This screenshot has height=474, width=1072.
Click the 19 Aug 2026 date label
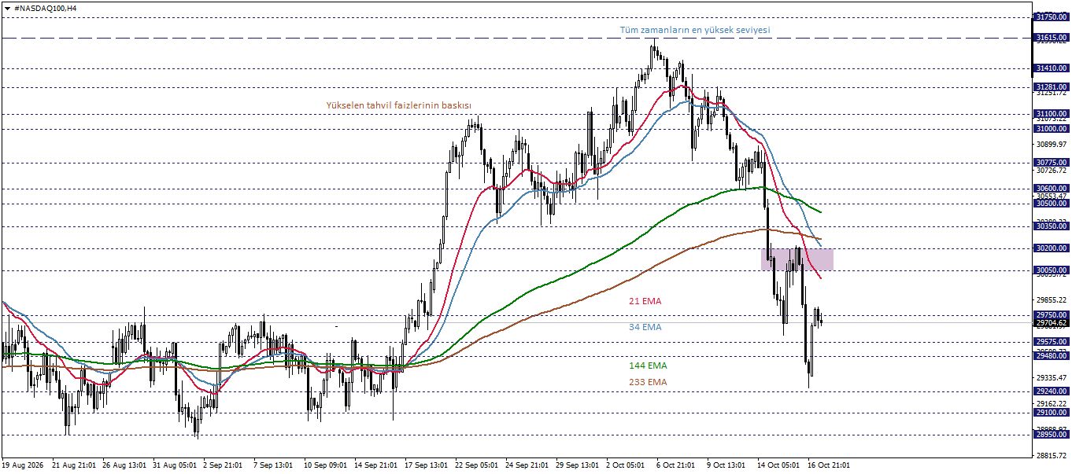(24, 465)
